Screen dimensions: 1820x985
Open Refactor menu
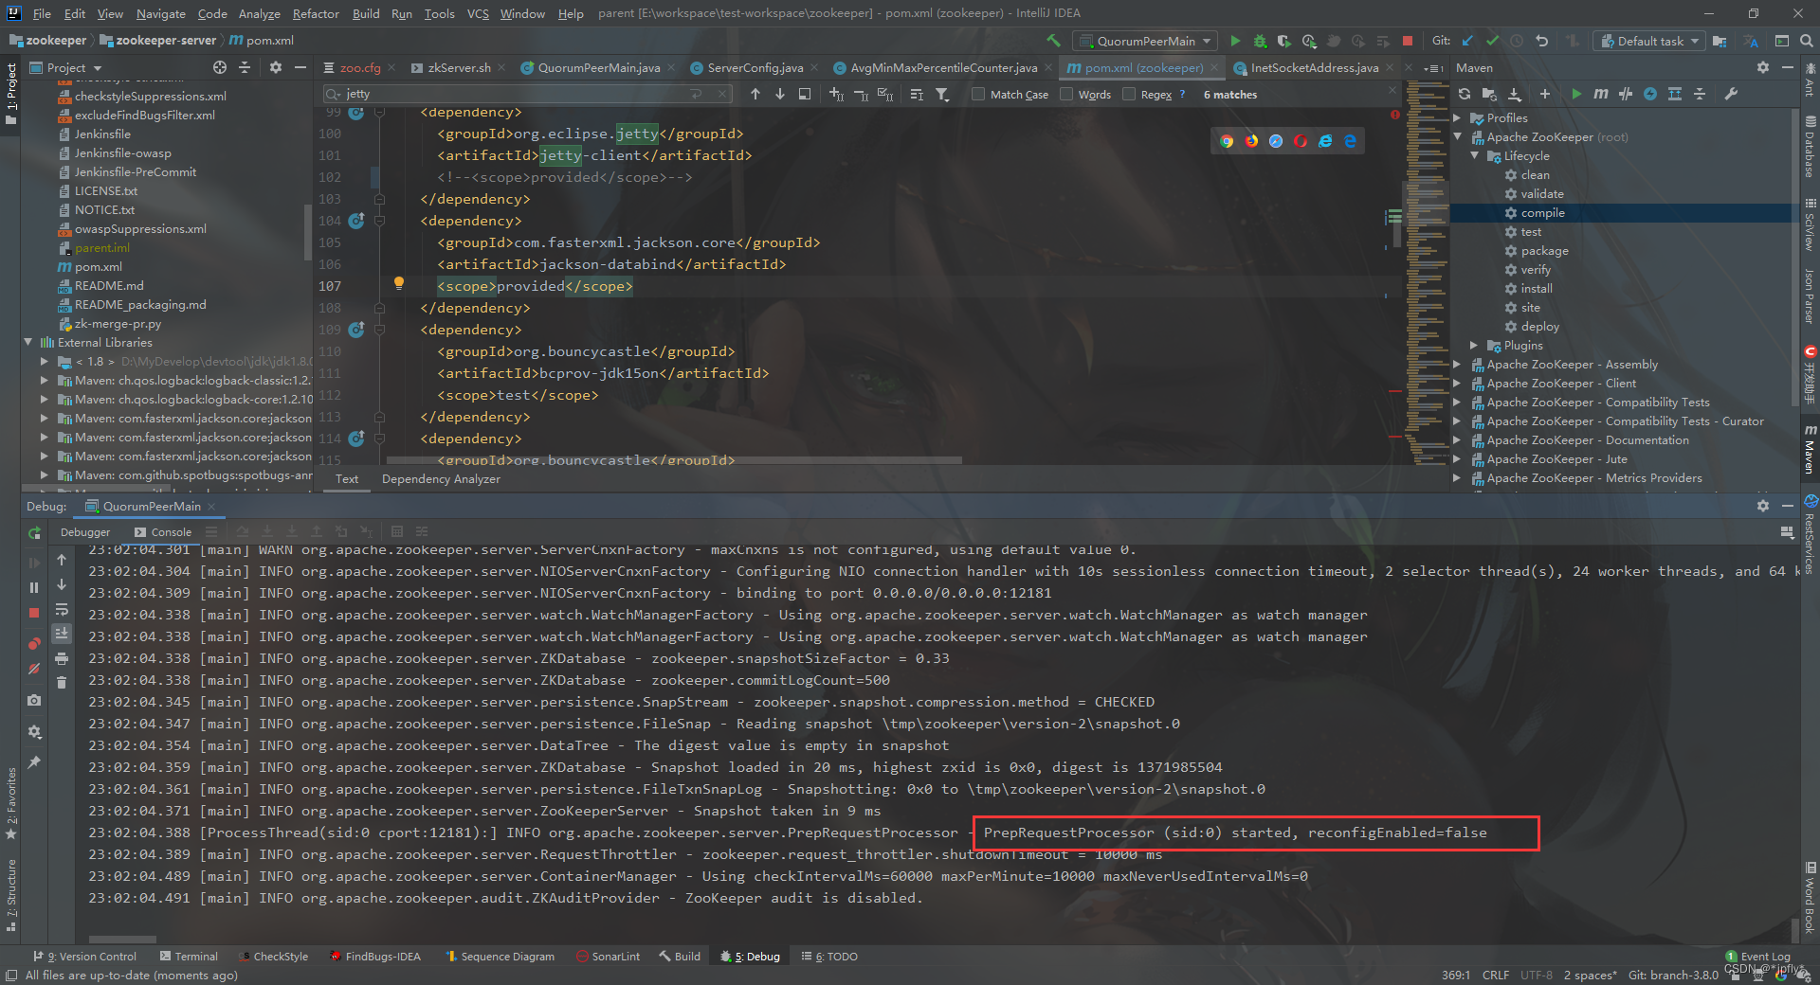tap(316, 13)
